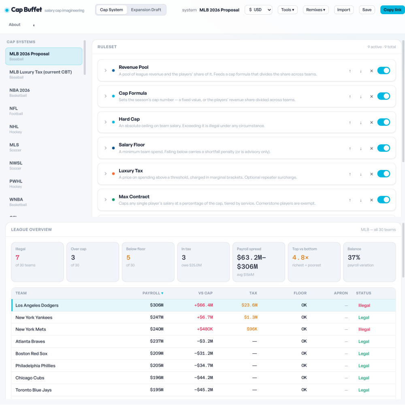Select the MLS cap system
The image size is (405, 418).
point(44,147)
